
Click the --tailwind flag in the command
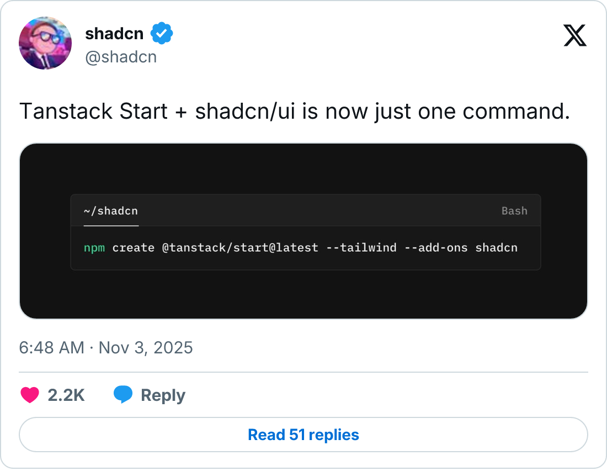coord(361,247)
